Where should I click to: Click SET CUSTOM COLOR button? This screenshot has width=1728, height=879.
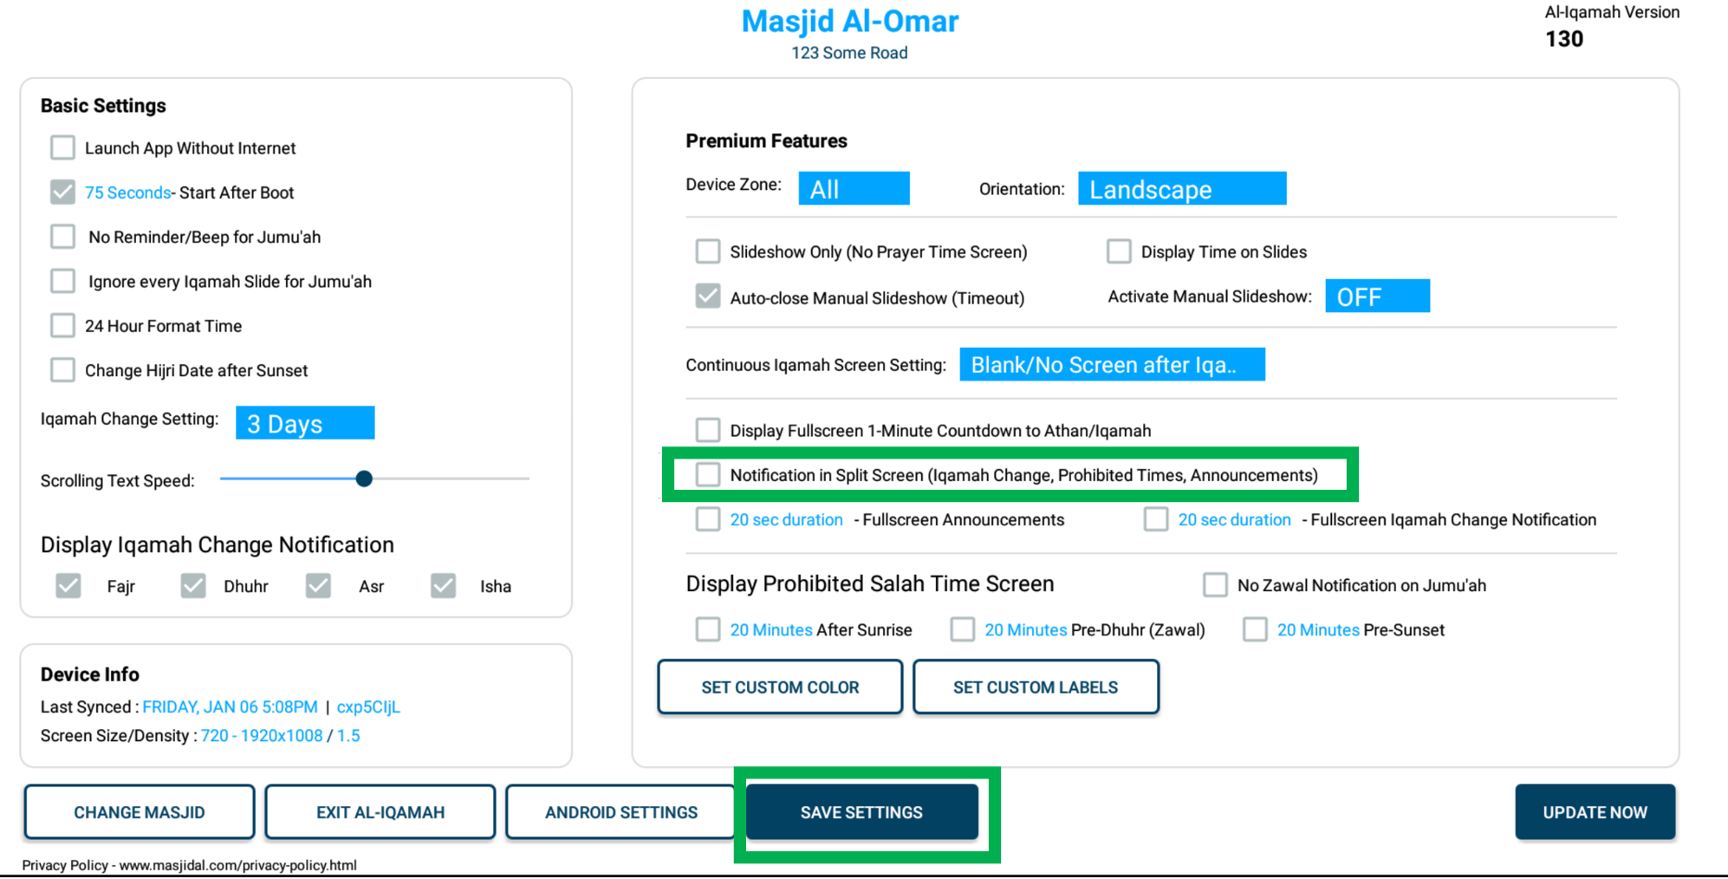780,687
